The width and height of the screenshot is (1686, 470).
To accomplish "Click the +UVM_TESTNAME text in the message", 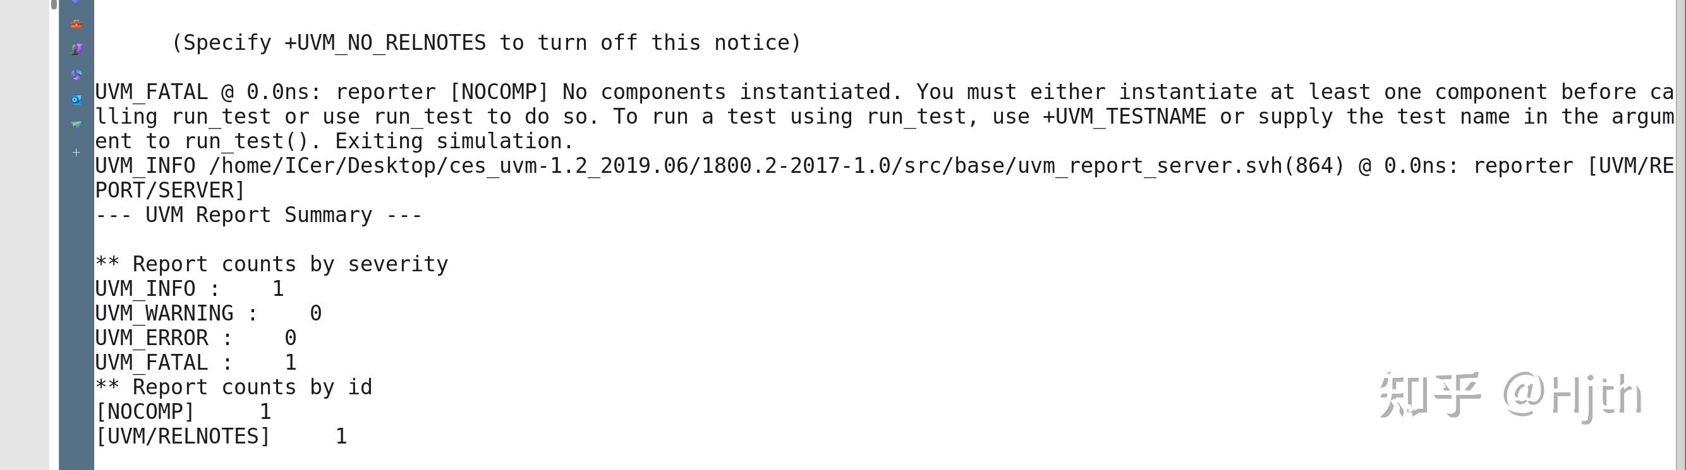I will tap(1124, 117).
